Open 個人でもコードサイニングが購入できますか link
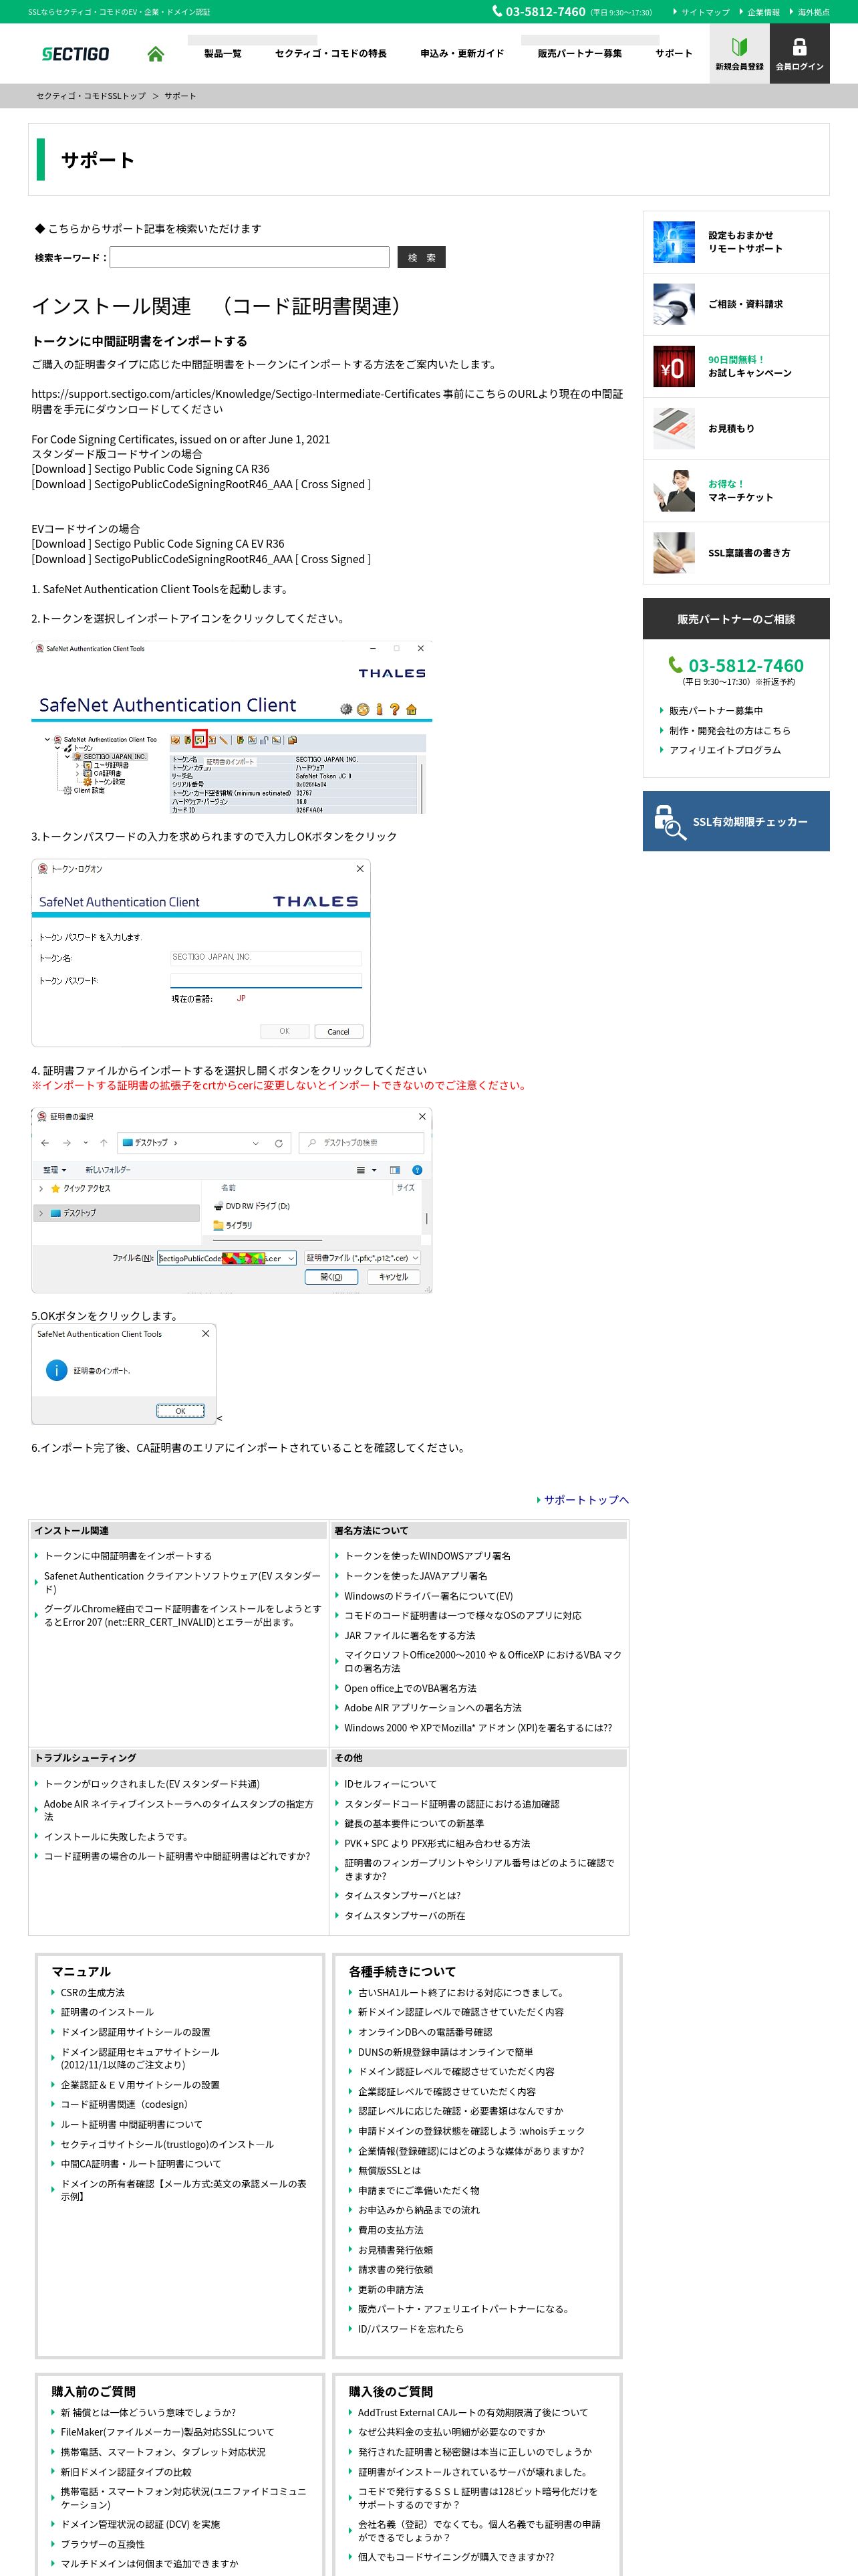 pos(456,2557)
